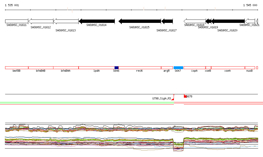
Task: Select the SAOUHSC_01613 white gene arrow
Action: coord(66,21)
